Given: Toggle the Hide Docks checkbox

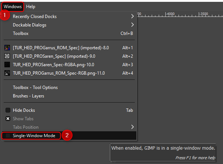Looking at the screenshot, I should point(8,110).
